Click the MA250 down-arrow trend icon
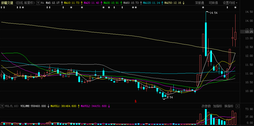Image resolution: width=254 pixels, height=126 pixels. [184, 3]
